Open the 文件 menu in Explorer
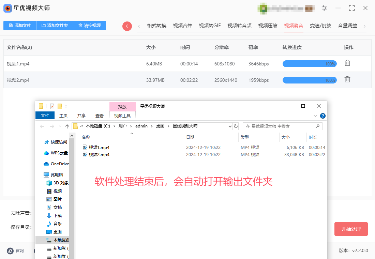375x259 pixels. [45, 116]
